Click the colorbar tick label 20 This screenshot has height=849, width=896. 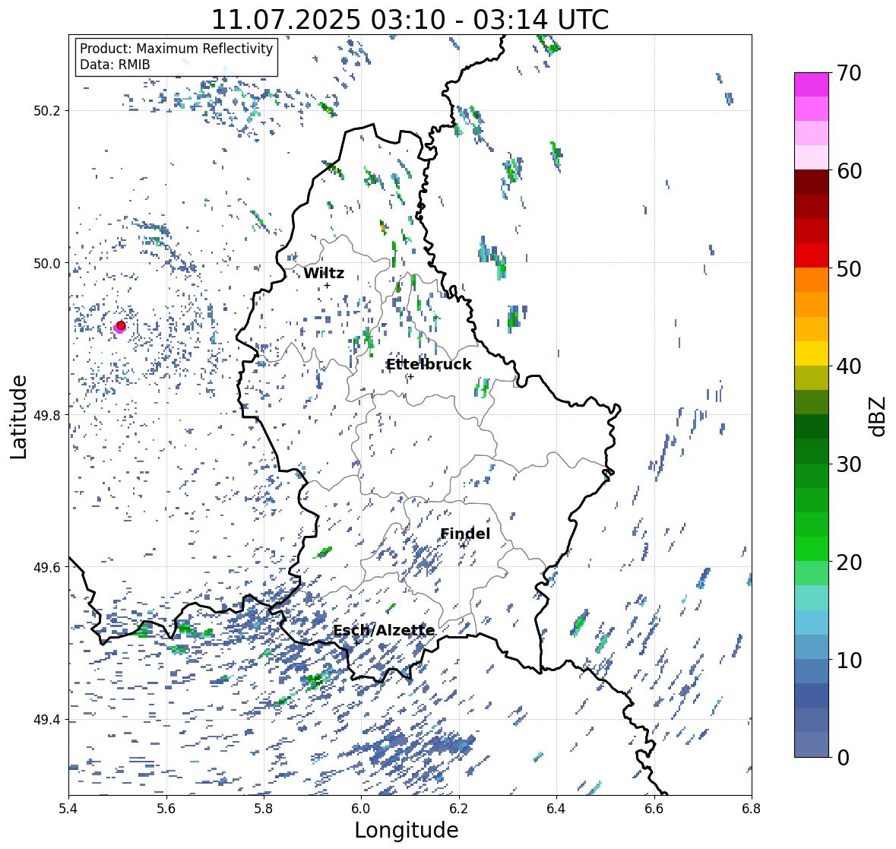849,562
